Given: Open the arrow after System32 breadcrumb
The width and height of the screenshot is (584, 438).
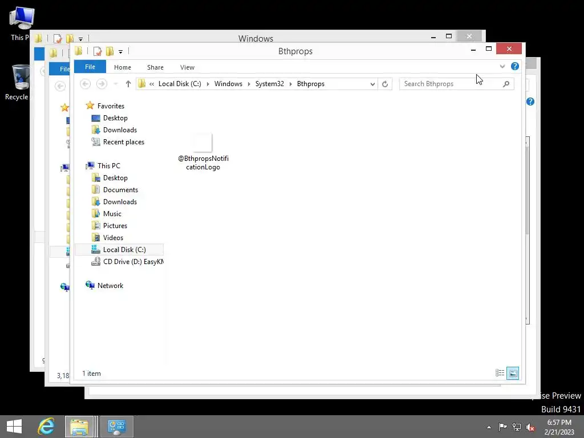Looking at the screenshot, I should click(x=290, y=84).
